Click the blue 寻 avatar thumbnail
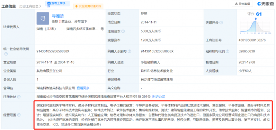The image size is (276, 130). [43, 19]
